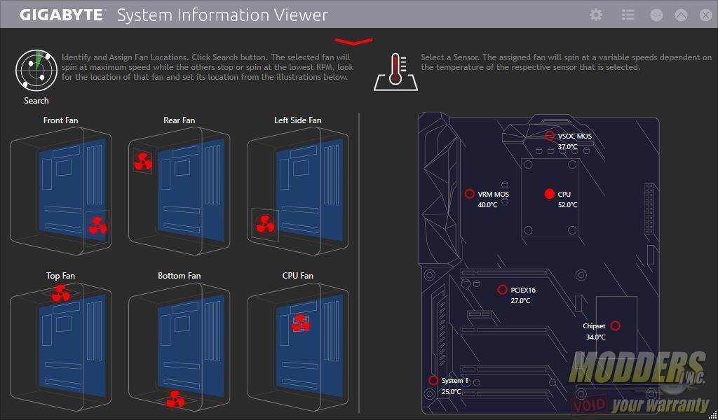Click the Rear Fan label
The height and width of the screenshot is (420, 718).
(179, 120)
